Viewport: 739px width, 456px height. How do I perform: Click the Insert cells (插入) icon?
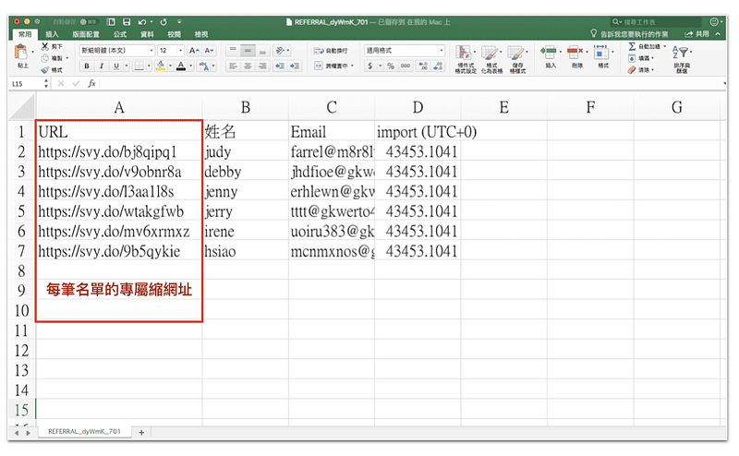548,52
